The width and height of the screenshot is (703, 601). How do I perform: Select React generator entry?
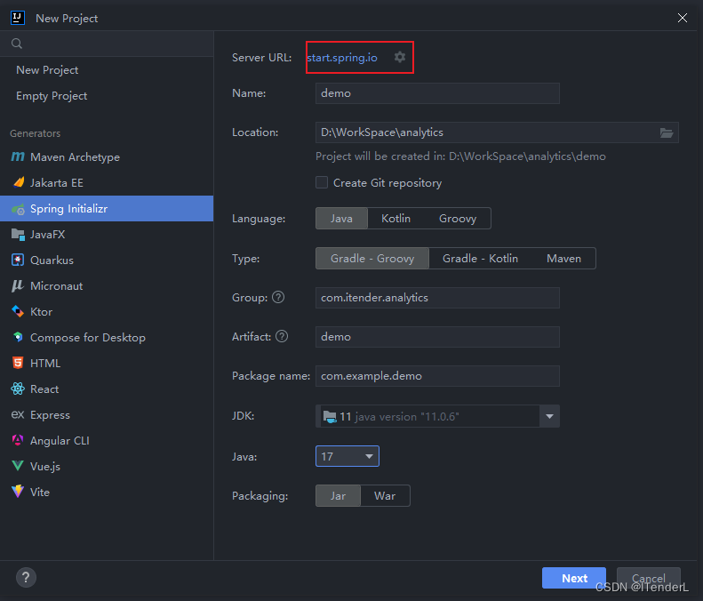click(x=107, y=389)
